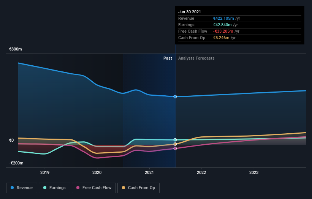Click the Revenue row label in tooltip
The height and width of the screenshot is (199, 312).
pos(186,18)
